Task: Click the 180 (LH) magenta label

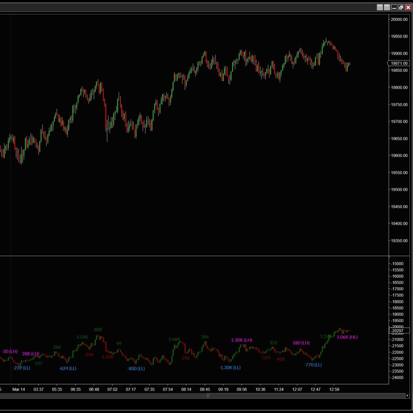Action: point(301,343)
